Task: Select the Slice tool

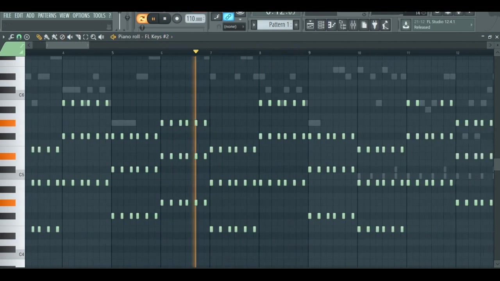Action: pos(78,37)
